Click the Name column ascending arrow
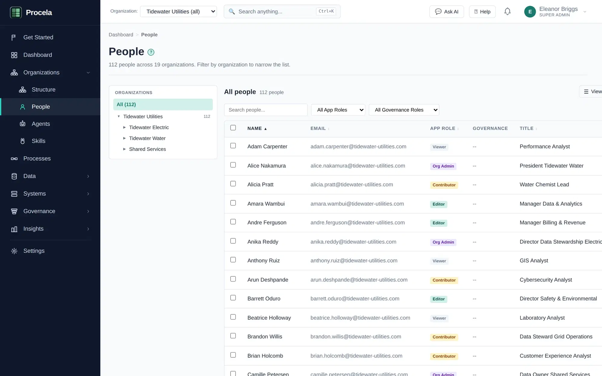Image resolution: width=602 pixels, height=376 pixels. pos(265,129)
